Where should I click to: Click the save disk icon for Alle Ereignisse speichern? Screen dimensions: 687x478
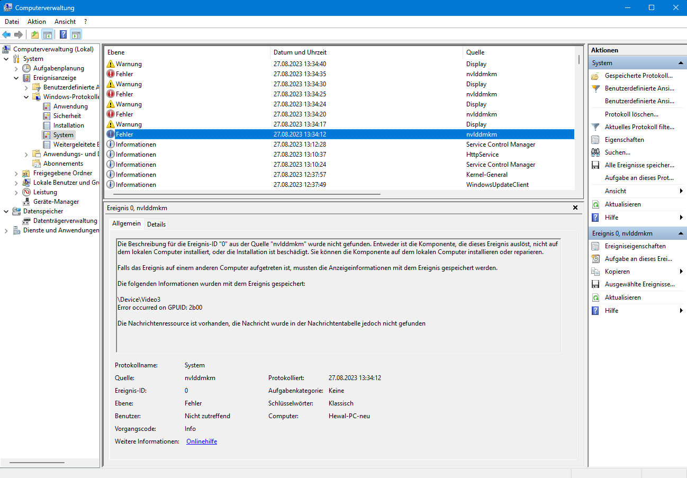pos(595,165)
